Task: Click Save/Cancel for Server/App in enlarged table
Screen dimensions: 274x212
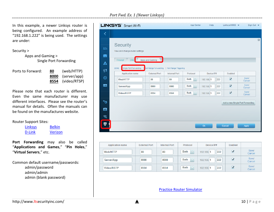Action: point(251,160)
